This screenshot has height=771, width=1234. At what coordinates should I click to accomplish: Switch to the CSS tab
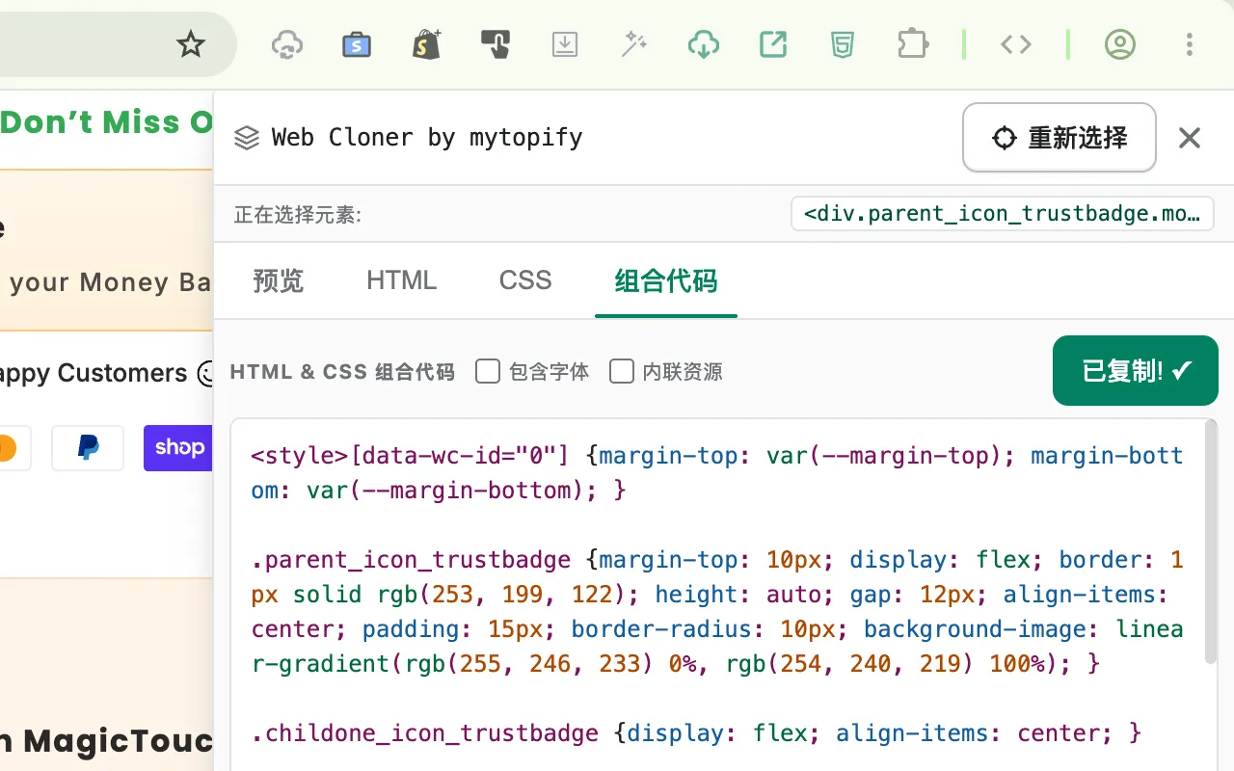coord(525,280)
